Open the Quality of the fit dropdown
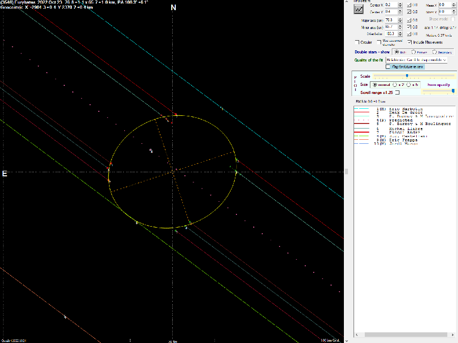This screenshot has height=343, width=458. tap(444, 60)
